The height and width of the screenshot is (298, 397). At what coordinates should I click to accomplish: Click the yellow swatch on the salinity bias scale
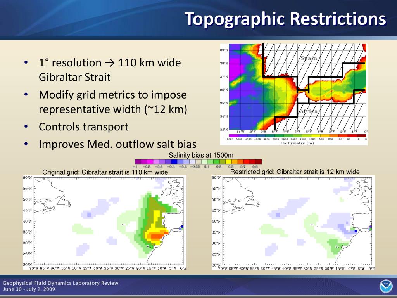(x=228, y=162)
